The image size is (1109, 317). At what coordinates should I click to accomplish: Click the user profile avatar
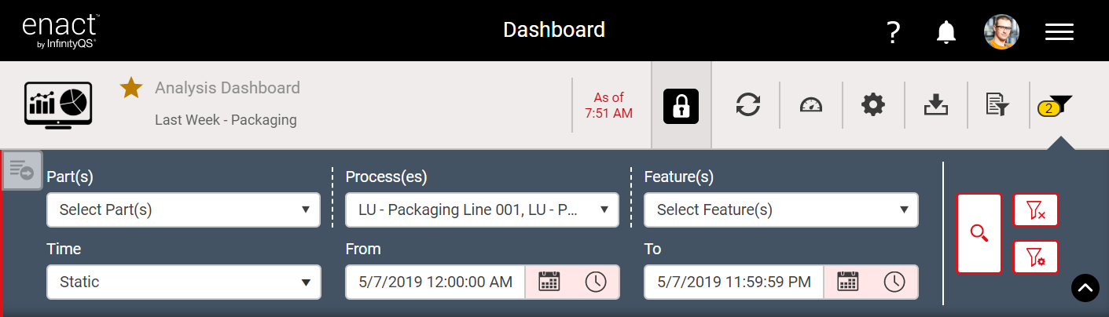click(1001, 32)
